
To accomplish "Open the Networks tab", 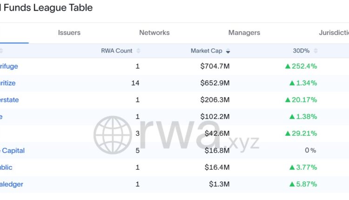I will coord(154,33).
